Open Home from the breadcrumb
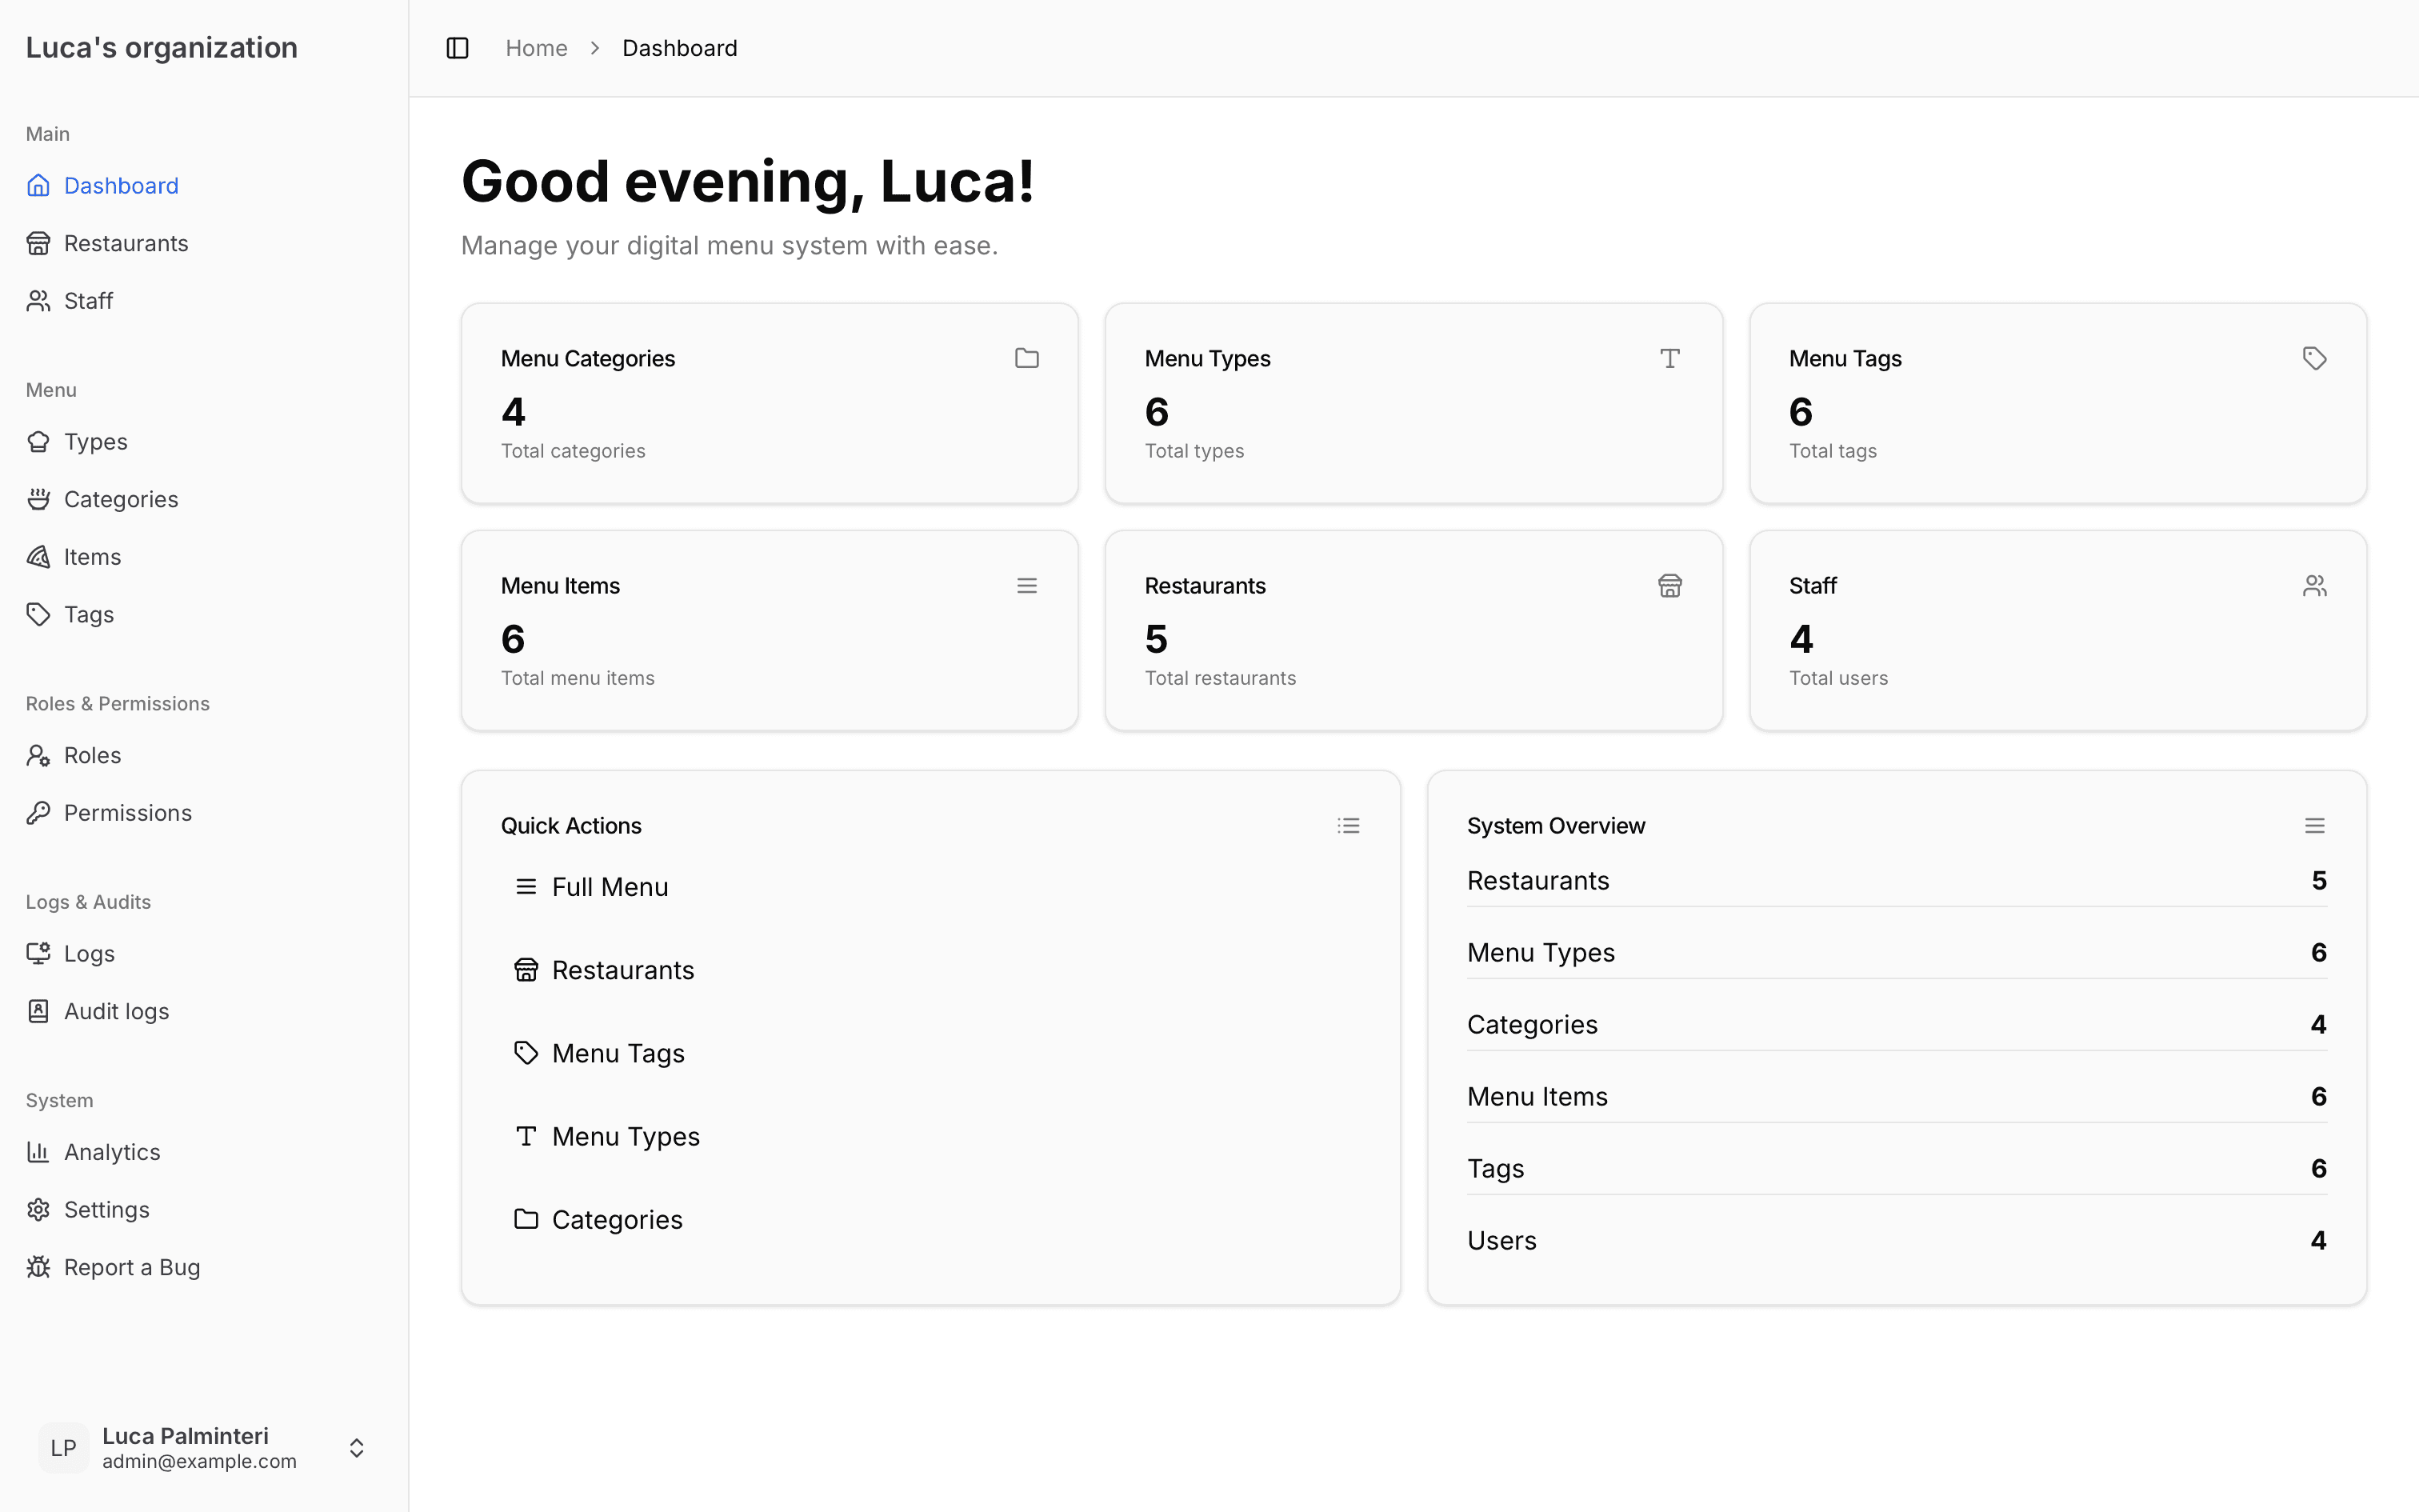2419x1512 pixels. pos(537,47)
